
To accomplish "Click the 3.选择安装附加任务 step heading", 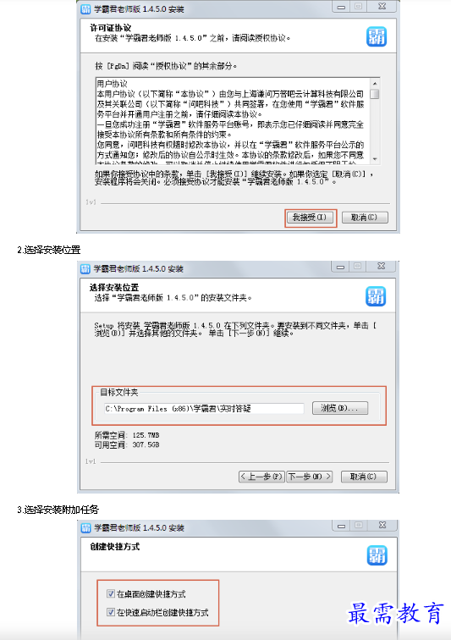I will (58, 510).
